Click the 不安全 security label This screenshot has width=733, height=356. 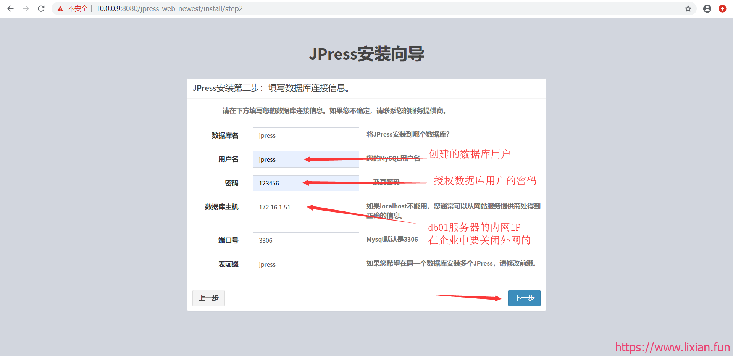(x=77, y=9)
